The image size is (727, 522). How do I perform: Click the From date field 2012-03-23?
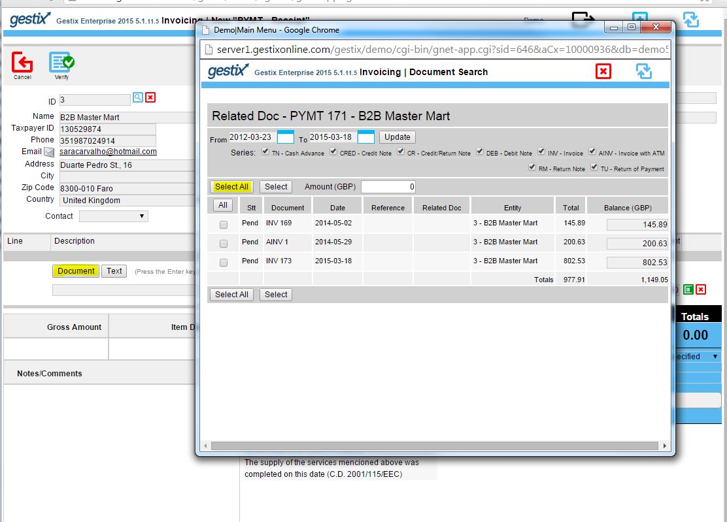click(252, 137)
